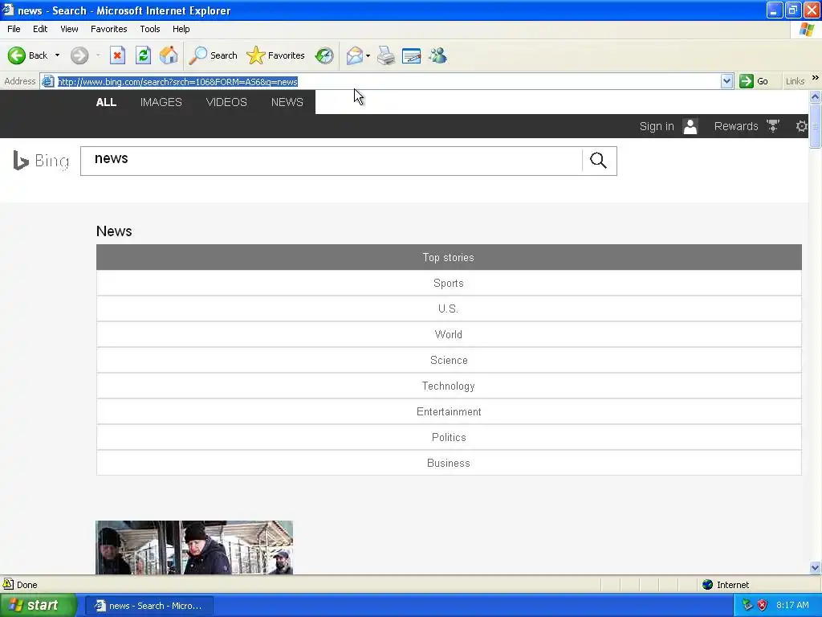Open the toolbar Search magnifier button
This screenshot has width=822, height=617.
point(213,55)
